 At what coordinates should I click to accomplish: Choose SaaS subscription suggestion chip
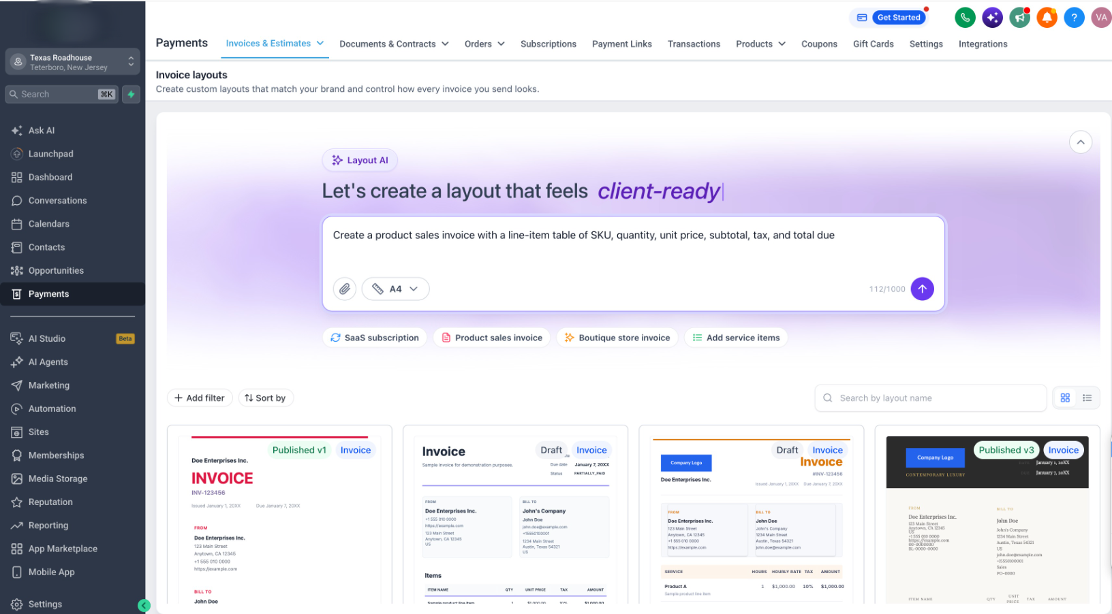[x=375, y=338]
